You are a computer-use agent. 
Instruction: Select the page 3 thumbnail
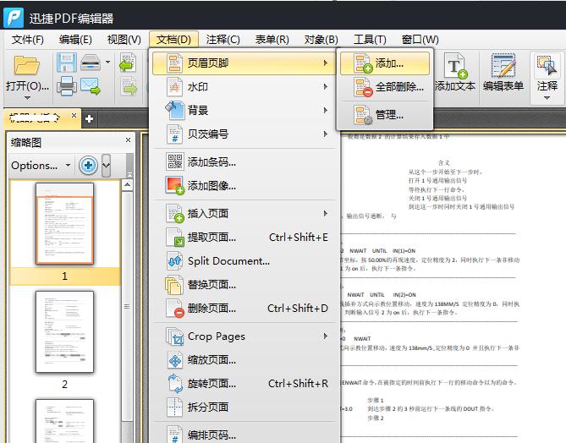pyautogui.click(x=64, y=421)
